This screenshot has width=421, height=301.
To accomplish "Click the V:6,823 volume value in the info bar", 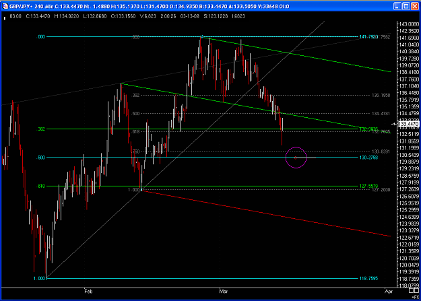I will (x=148, y=16).
